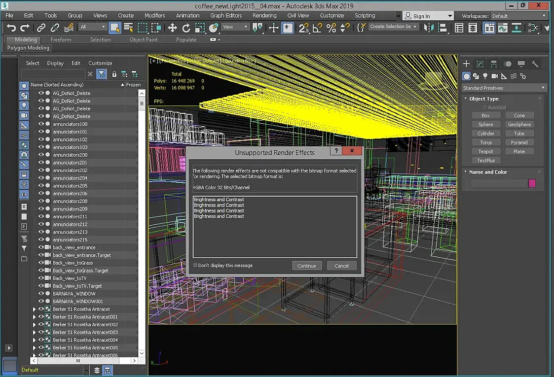Toggle visibility of BARNAYA_WINDOW
The image size is (554, 377).
tap(41, 294)
